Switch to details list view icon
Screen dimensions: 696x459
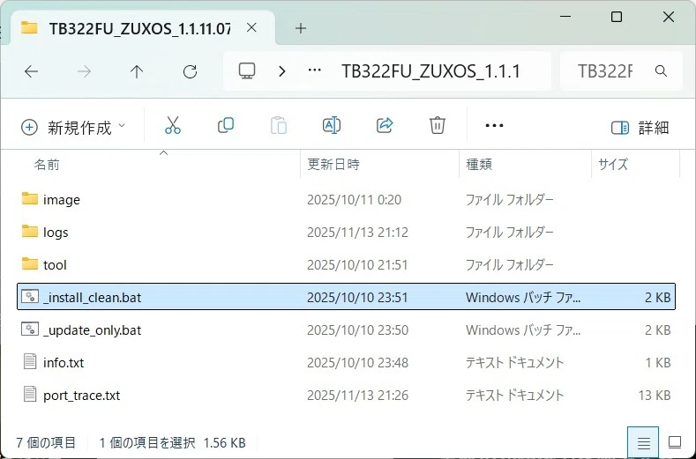(643, 442)
